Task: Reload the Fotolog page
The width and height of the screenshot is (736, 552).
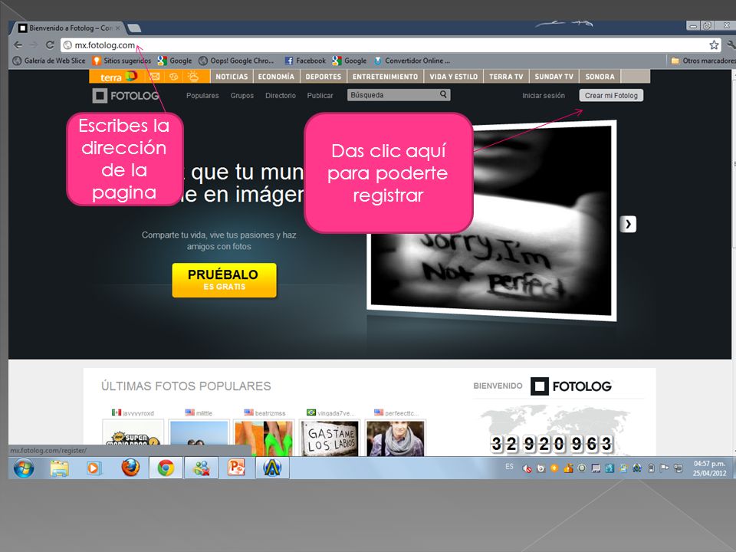Action: pyautogui.click(x=51, y=45)
